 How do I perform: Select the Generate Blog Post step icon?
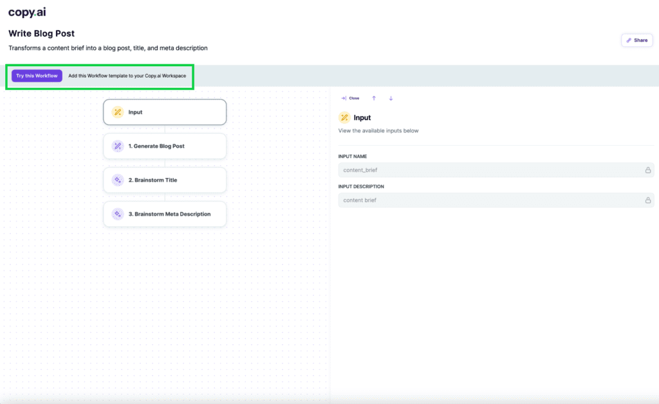118,146
